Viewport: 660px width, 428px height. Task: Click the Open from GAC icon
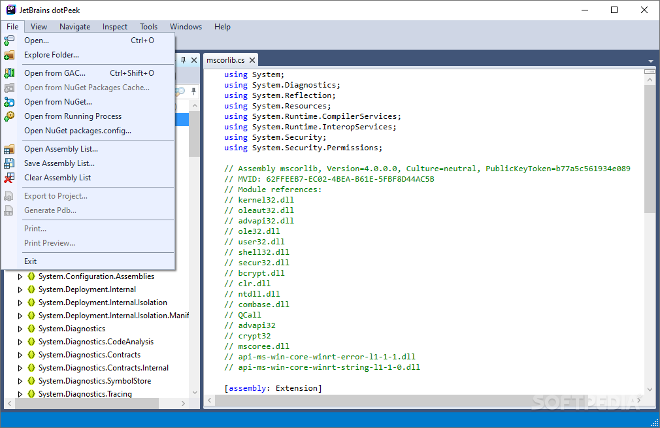9,73
